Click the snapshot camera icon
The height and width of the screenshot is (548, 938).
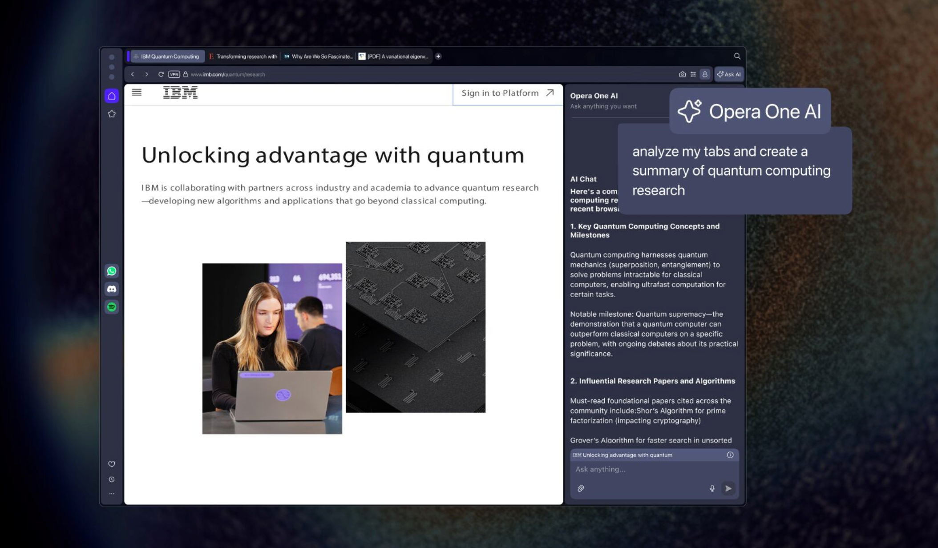click(682, 74)
